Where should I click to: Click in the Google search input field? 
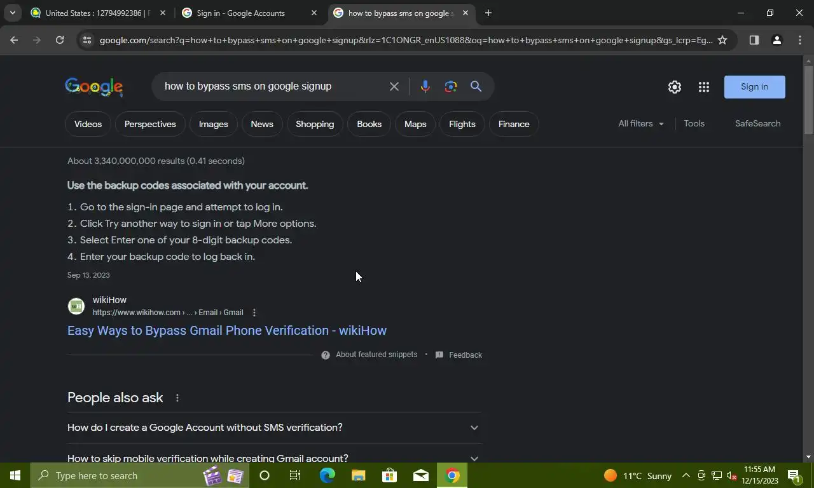click(273, 86)
